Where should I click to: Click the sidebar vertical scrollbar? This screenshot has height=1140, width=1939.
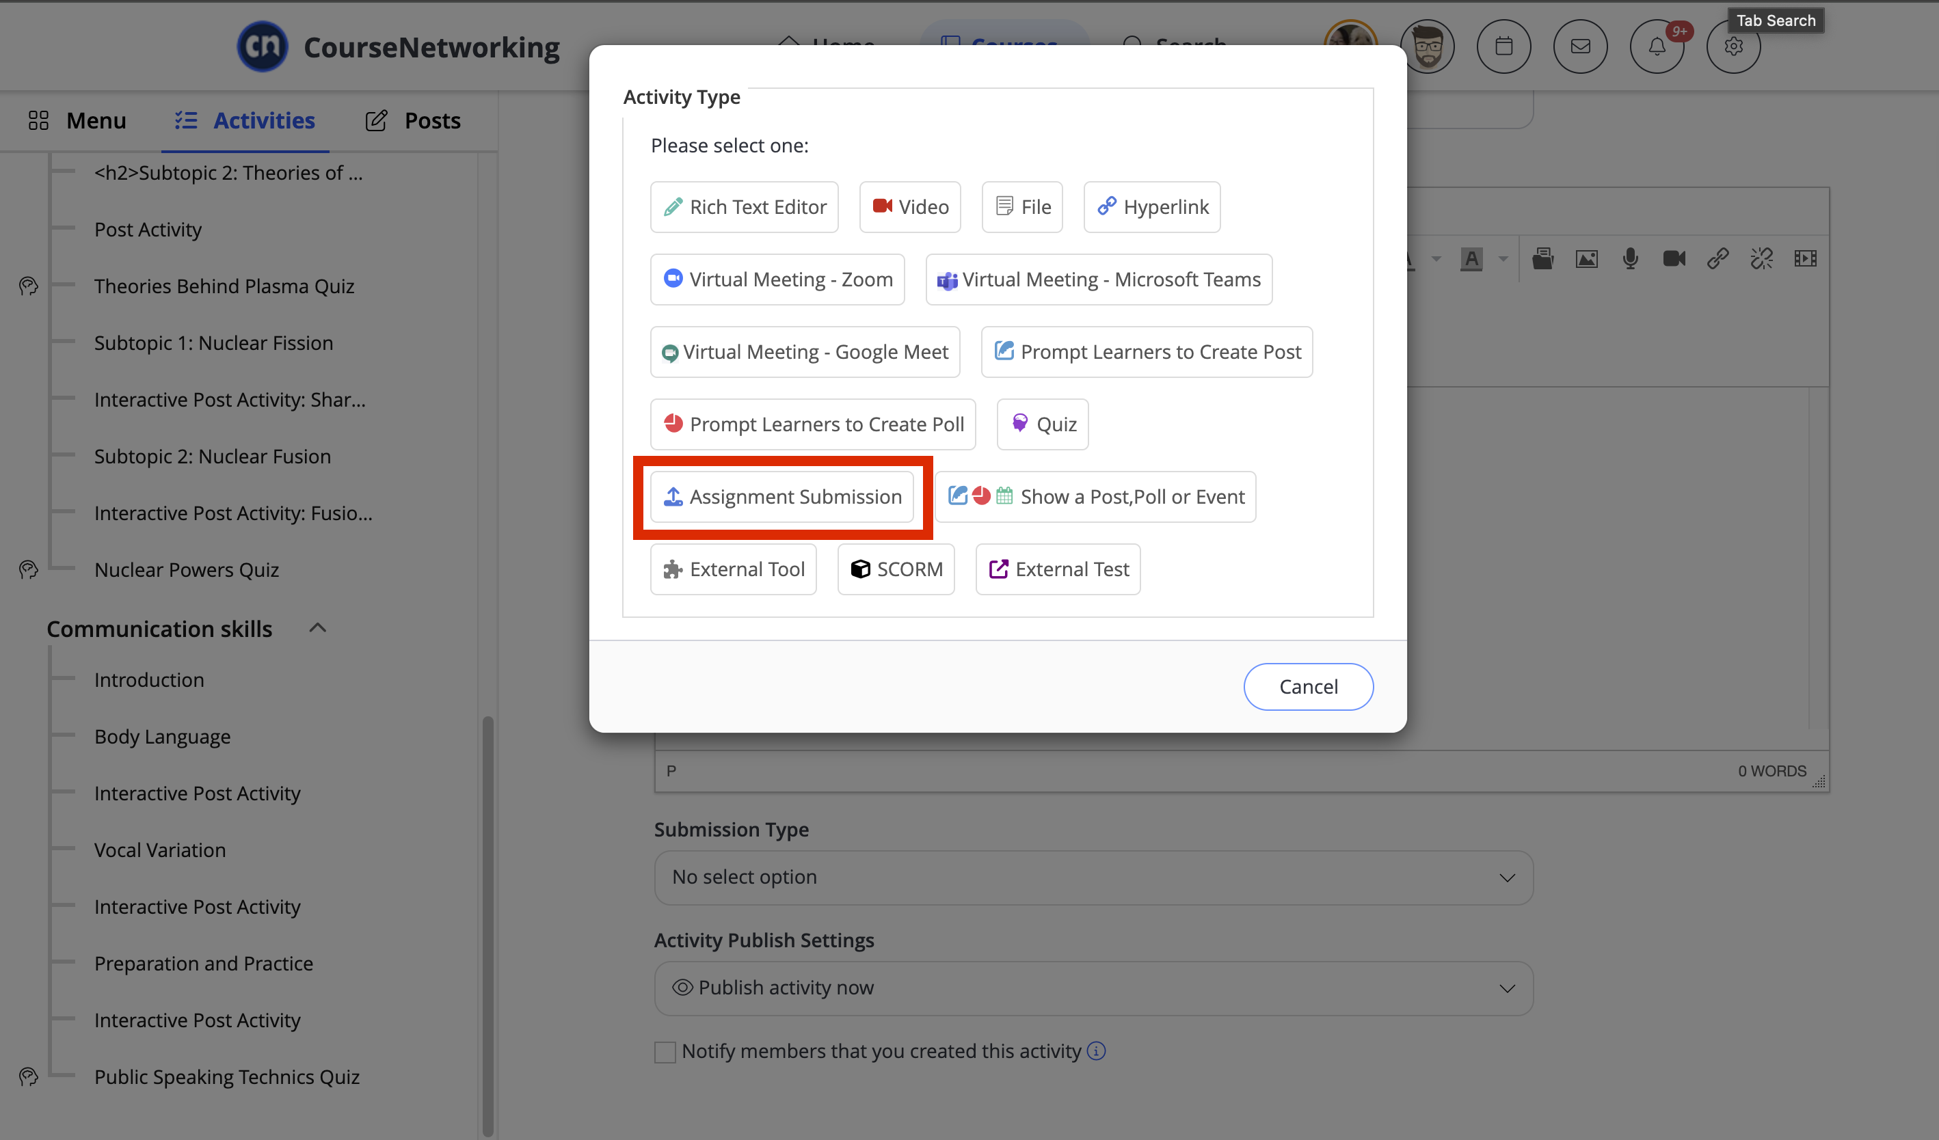pos(487,925)
